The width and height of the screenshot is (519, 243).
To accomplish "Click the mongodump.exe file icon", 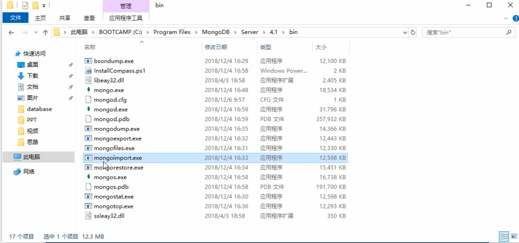I will (88, 129).
